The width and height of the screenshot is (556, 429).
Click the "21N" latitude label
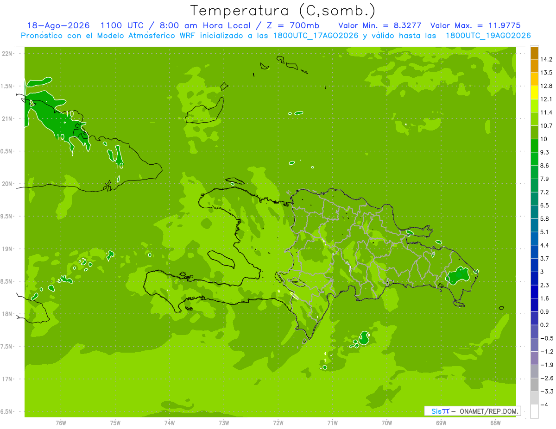pyautogui.click(x=7, y=119)
